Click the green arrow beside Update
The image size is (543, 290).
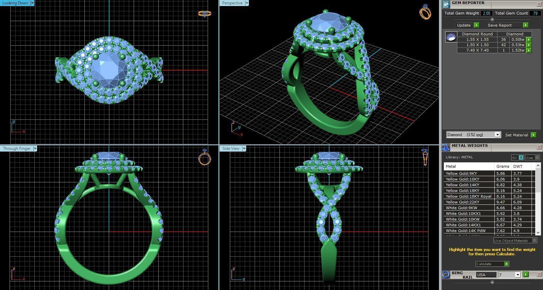476,25
